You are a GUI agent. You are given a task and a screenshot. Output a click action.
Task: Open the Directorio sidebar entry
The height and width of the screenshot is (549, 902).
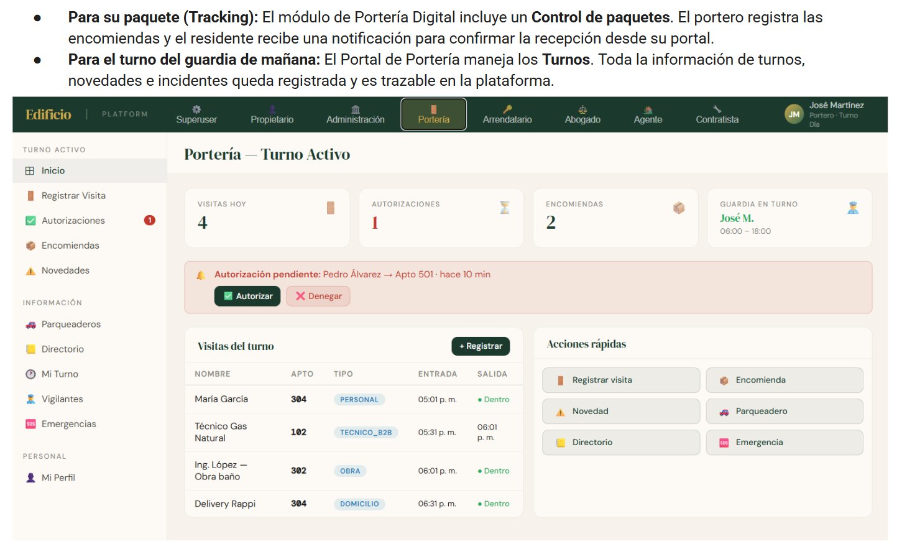click(x=90, y=349)
